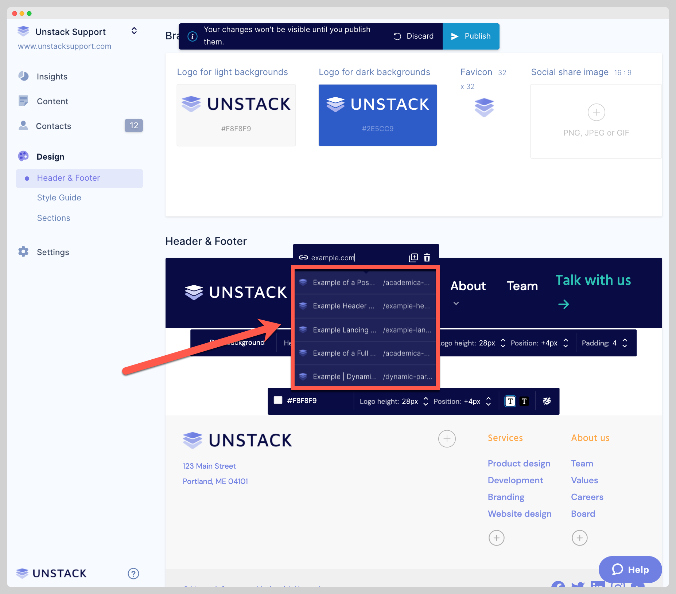Select the dark text color T toggle
Viewport: 676px width, 594px height.
(524, 401)
